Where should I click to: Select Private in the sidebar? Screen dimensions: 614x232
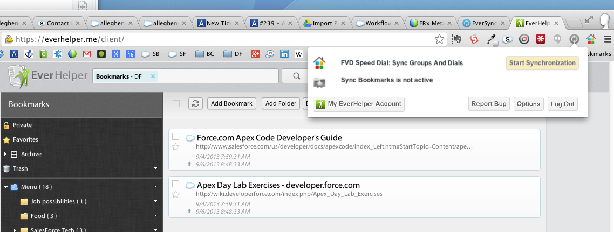[22, 125]
